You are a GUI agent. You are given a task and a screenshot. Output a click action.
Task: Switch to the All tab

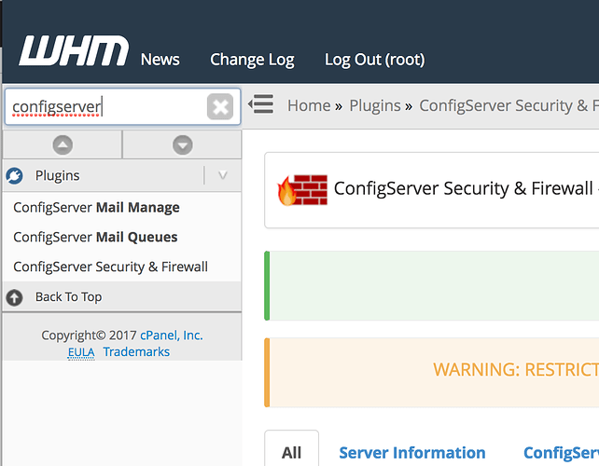pyautogui.click(x=291, y=453)
